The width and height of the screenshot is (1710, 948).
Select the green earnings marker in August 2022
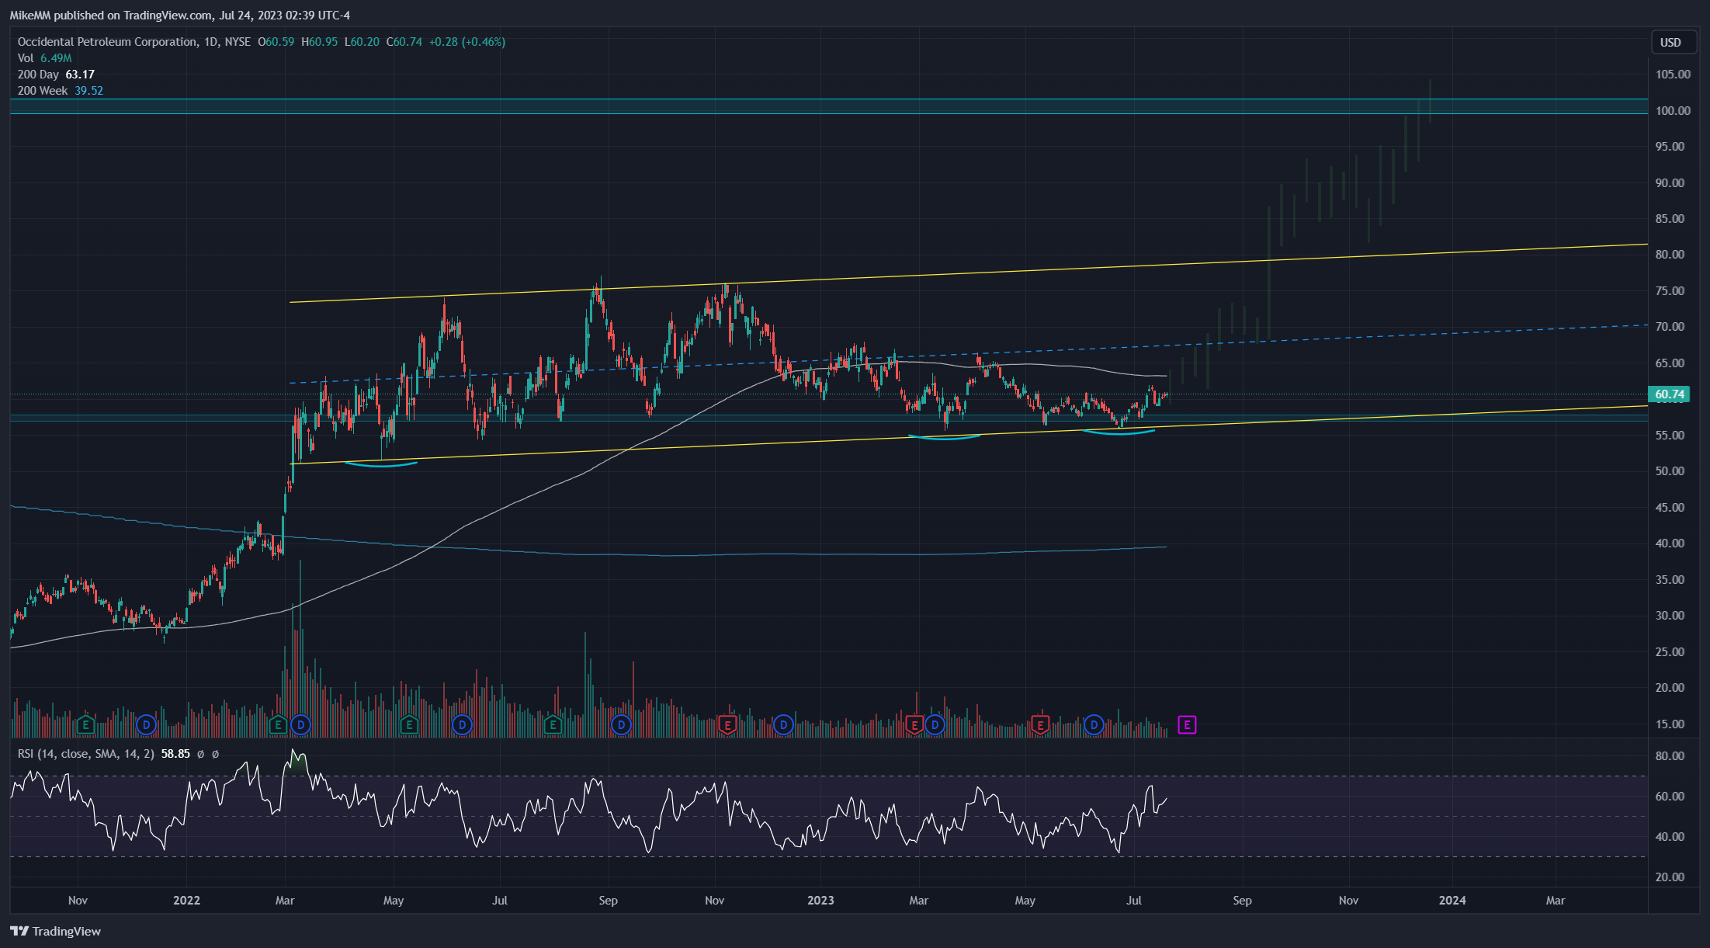click(x=553, y=726)
